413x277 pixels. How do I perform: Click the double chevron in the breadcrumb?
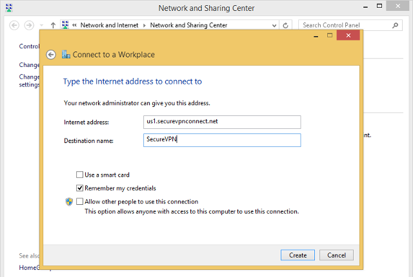pyautogui.click(x=75, y=25)
